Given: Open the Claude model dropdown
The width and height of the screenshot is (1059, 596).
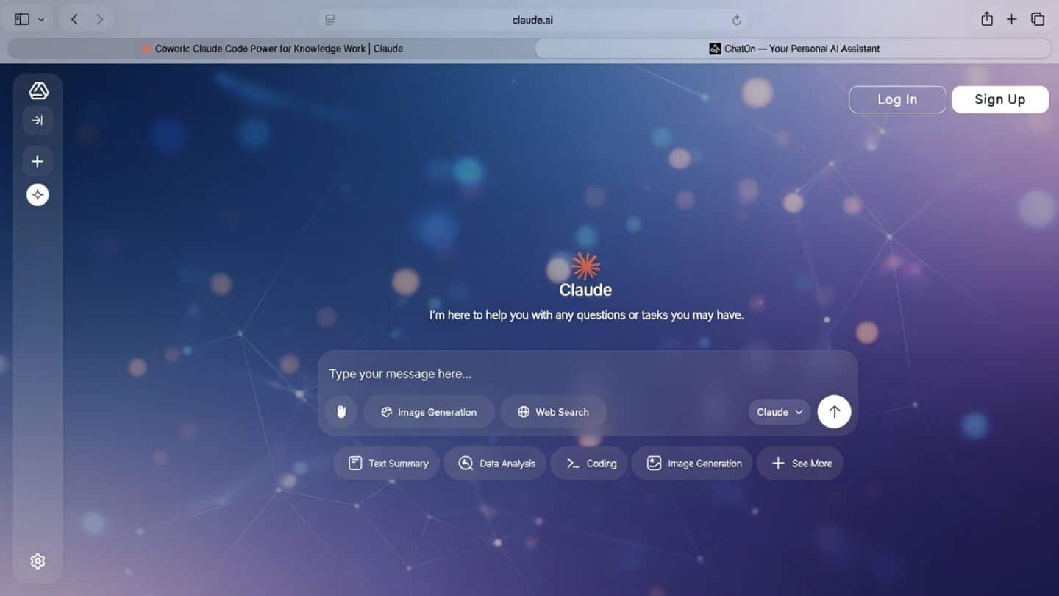Looking at the screenshot, I should pos(780,412).
